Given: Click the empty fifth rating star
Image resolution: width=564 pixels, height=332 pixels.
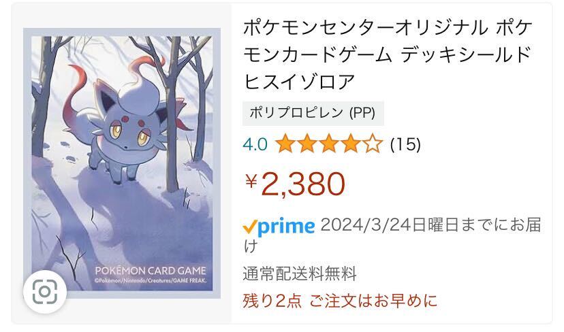Looking at the screenshot, I should [x=373, y=144].
